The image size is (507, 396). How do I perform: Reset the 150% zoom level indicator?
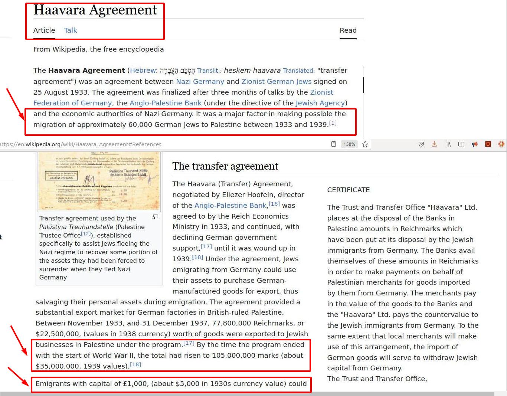pyautogui.click(x=349, y=144)
